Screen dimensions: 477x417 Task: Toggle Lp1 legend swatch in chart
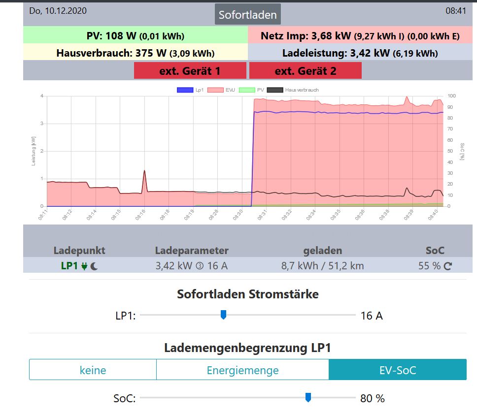pos(185,90)
